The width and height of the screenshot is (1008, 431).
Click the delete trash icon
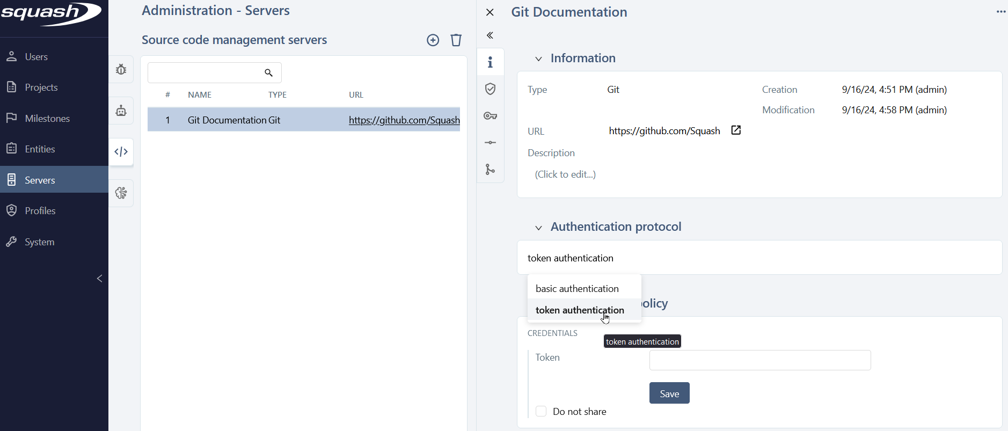pyautogui.click(x=456, y=40)
